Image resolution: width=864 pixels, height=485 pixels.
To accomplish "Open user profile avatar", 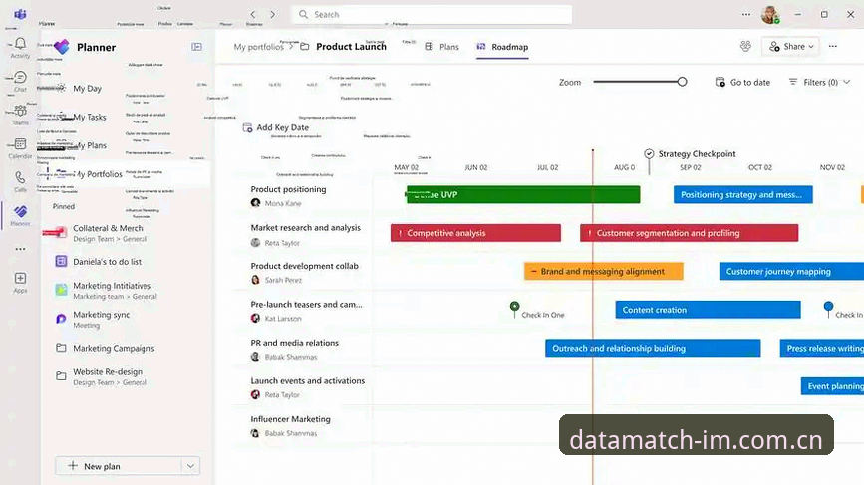I will click(769, 14).
